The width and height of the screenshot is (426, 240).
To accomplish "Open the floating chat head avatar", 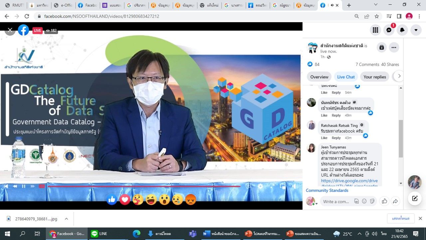I will [415, 182].
